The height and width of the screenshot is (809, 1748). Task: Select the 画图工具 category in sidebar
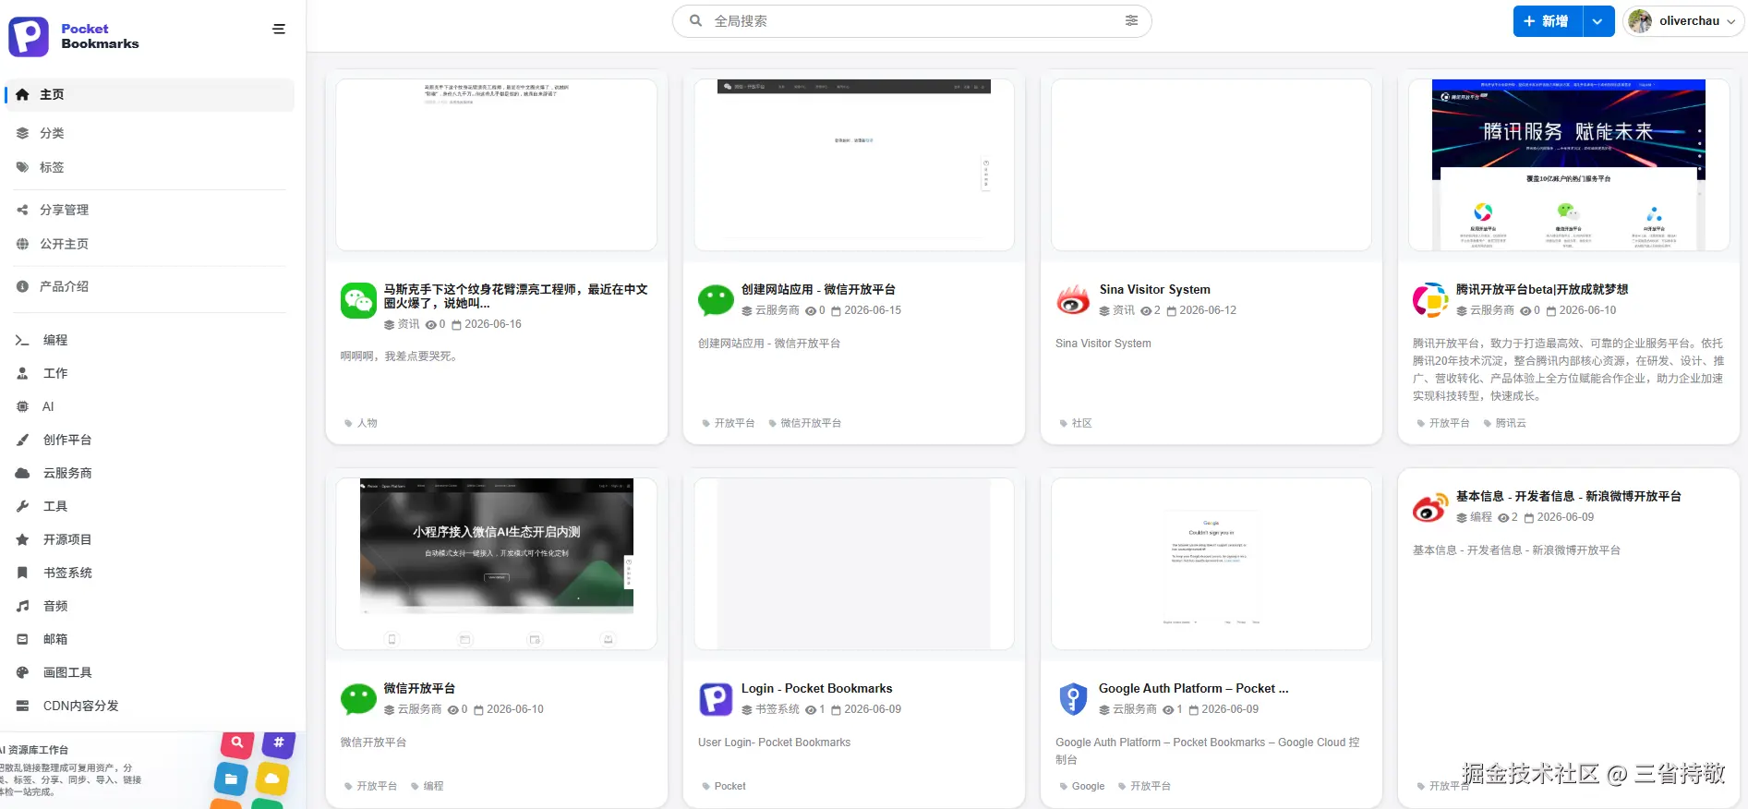click(150, 672)
